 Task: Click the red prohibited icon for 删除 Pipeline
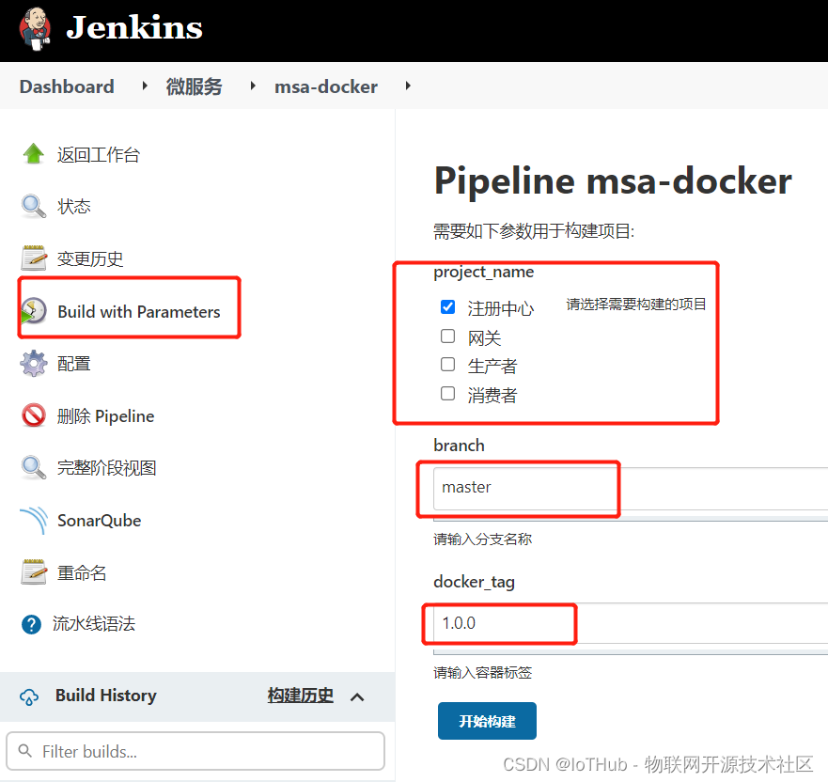(x=34, y=415)
